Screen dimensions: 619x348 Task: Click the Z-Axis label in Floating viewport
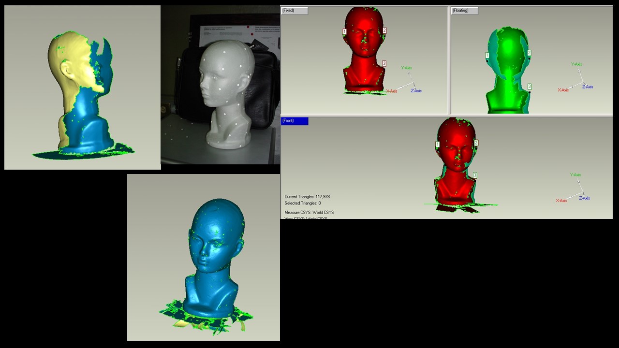coord(588,87)
